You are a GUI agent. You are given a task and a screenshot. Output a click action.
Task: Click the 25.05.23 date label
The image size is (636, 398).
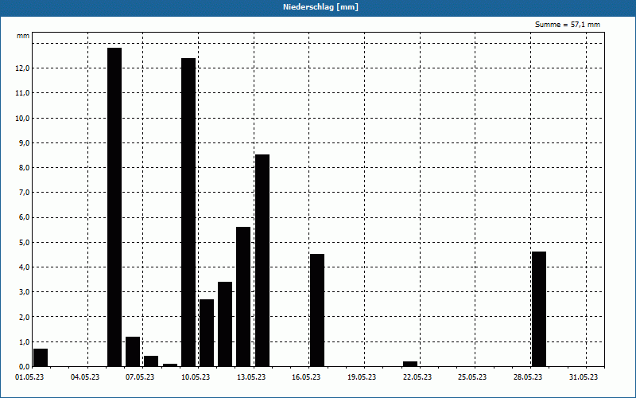472,377
